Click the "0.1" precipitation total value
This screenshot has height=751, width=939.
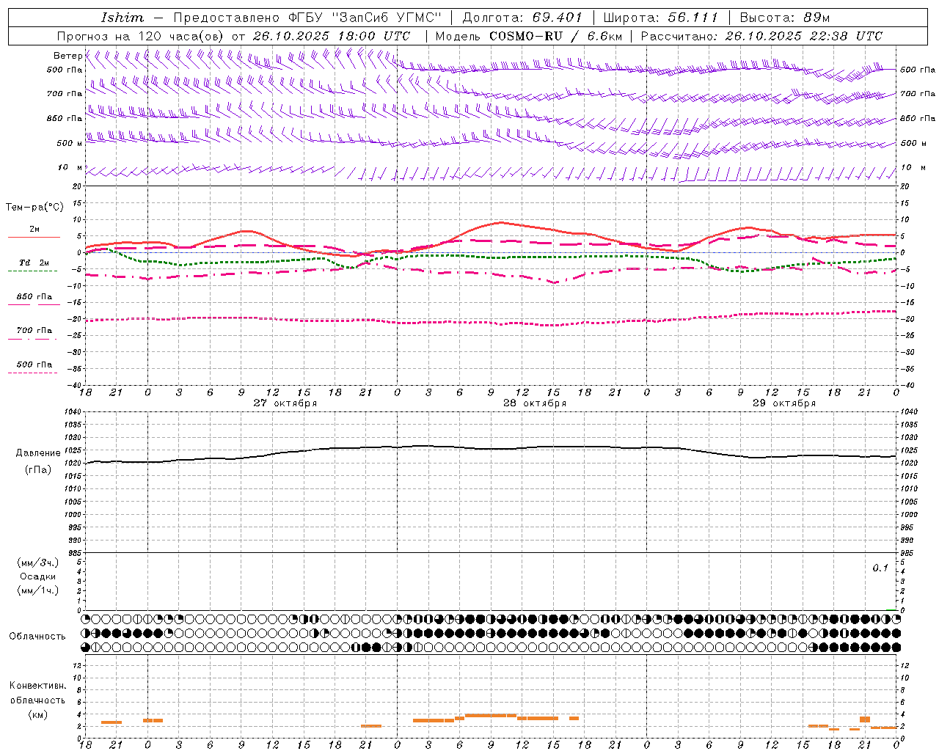click(880, 568)
